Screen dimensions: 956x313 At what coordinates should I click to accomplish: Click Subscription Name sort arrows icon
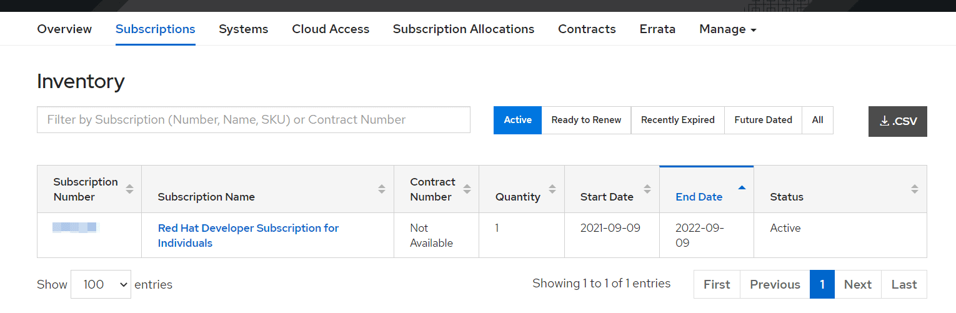click(x=381, y=189)
